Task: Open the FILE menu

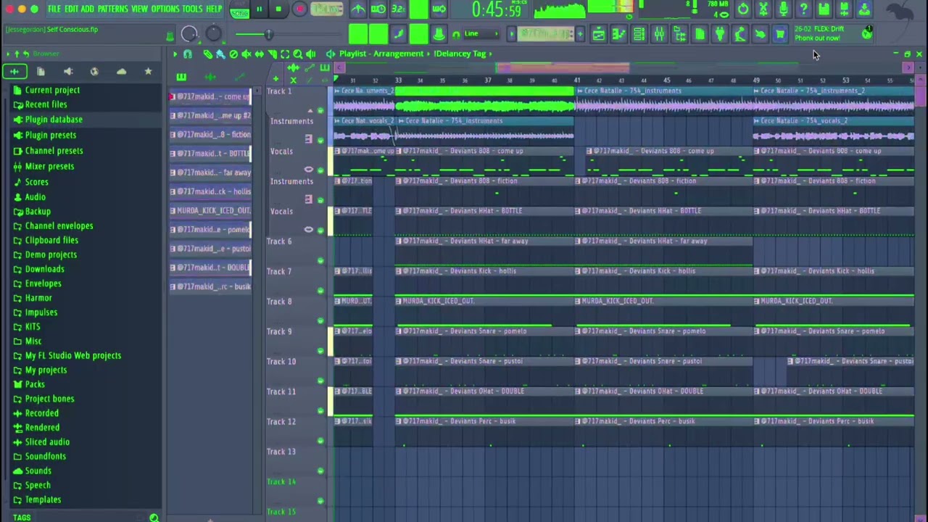Action: pos(54,9)
